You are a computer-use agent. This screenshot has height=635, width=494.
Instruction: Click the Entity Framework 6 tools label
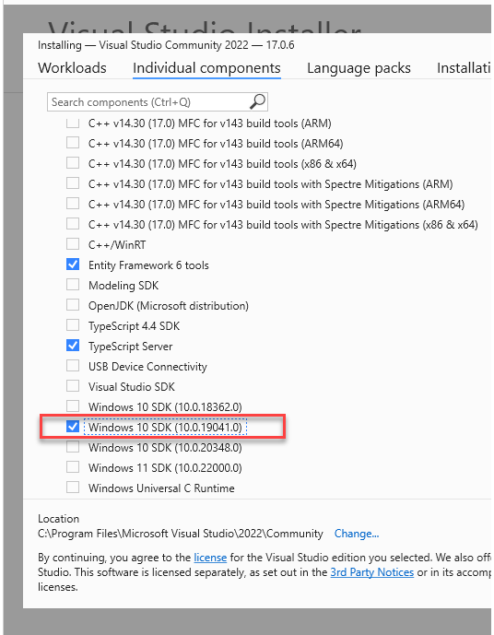click(148, 265)
